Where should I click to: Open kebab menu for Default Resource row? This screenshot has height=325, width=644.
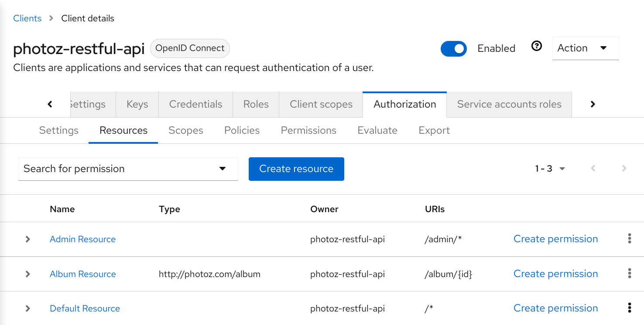[x=629, y=308]
